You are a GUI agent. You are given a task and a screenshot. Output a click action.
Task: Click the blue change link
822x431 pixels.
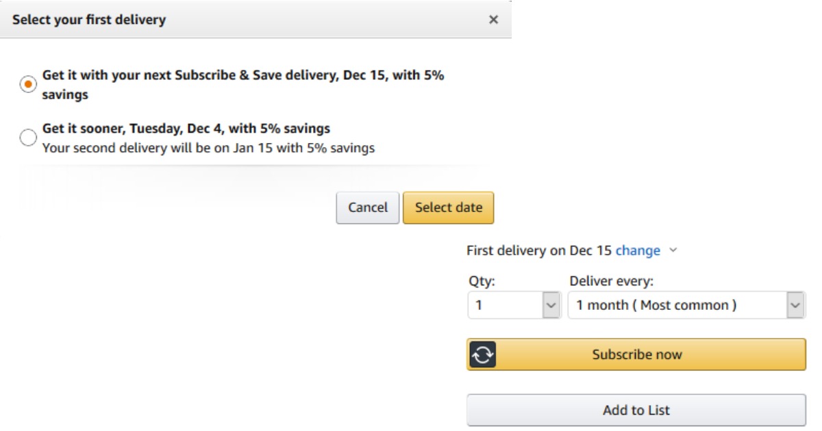[x=638, y=250]
